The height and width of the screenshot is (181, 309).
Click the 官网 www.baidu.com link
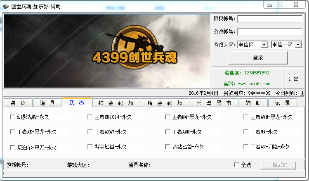[247, 84]
